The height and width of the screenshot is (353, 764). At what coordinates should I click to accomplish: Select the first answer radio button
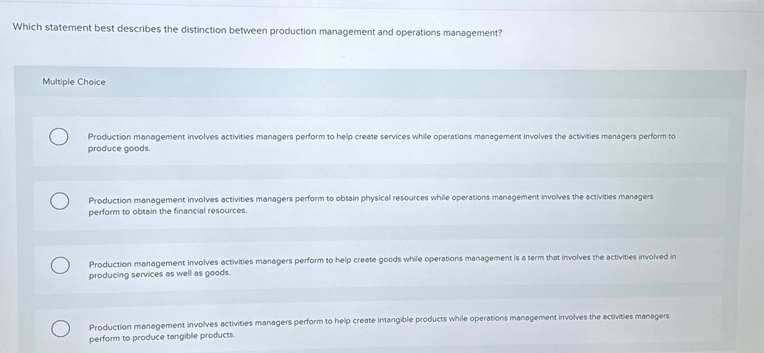click(x=60, y=136)
